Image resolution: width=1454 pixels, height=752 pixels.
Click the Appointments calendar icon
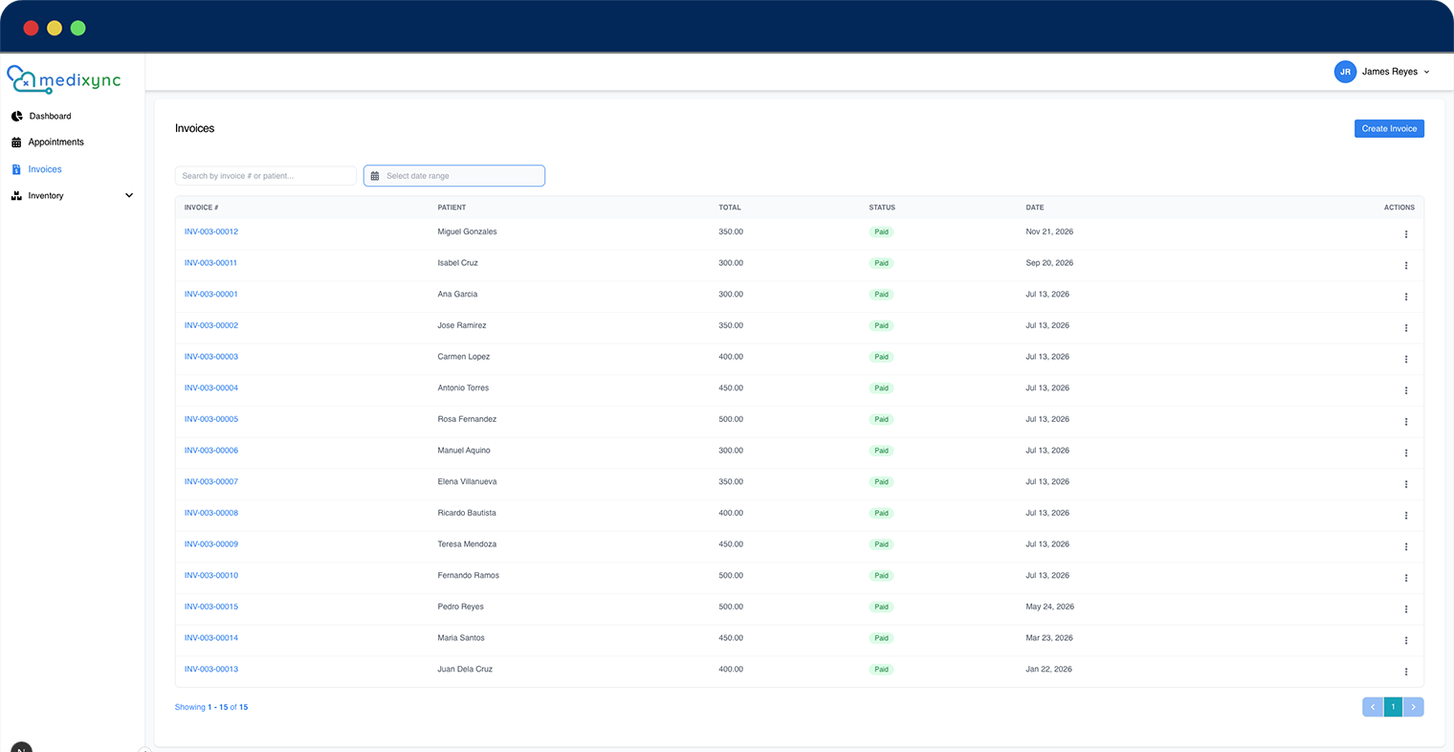(x=16, y=142)
